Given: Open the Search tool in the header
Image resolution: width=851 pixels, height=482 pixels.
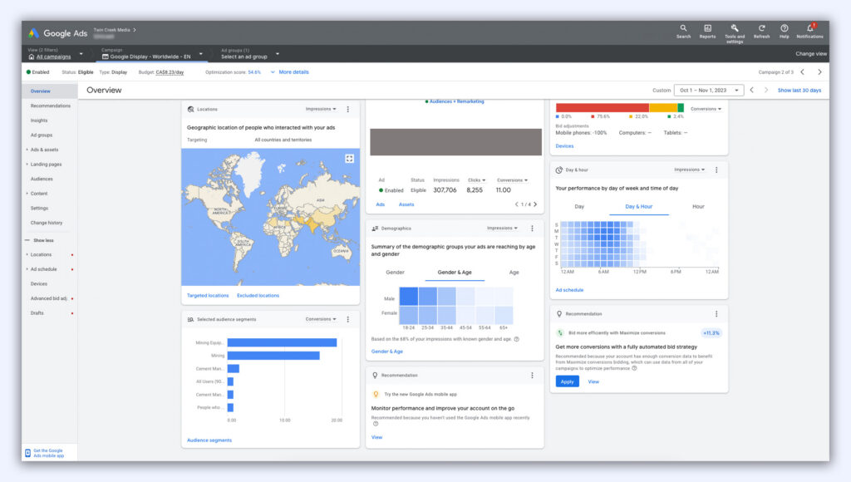Looking at the screenshot, I should [x=683, y=32].
